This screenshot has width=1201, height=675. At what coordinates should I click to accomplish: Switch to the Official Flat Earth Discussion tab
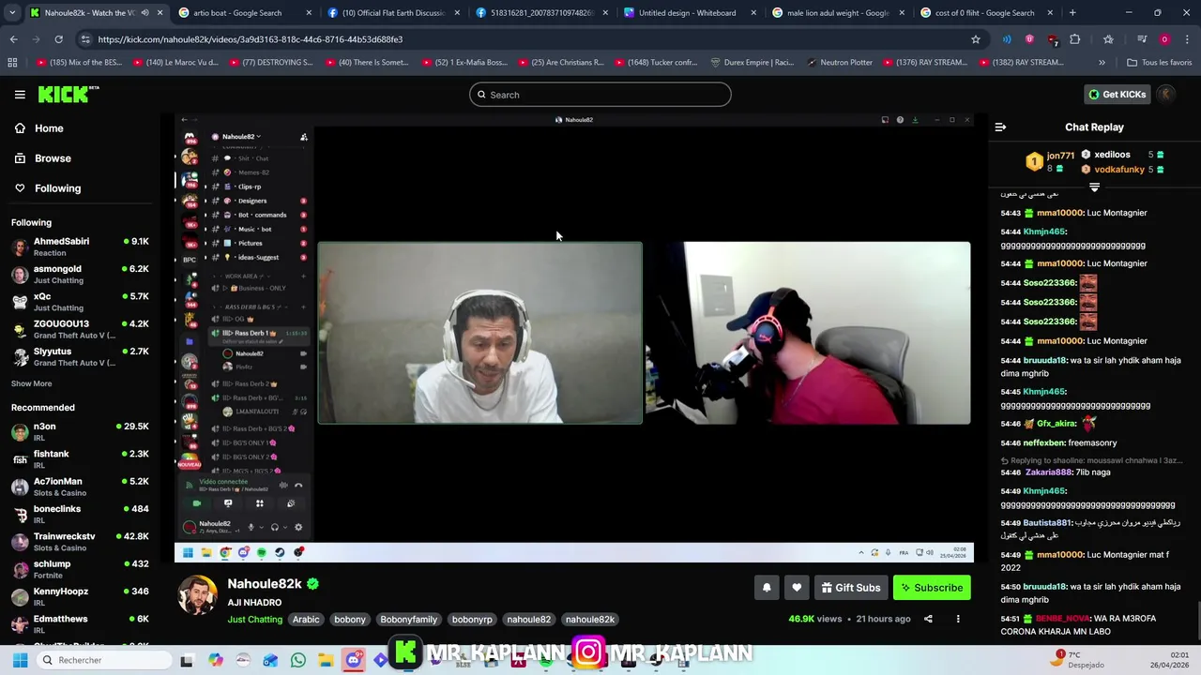392,13
